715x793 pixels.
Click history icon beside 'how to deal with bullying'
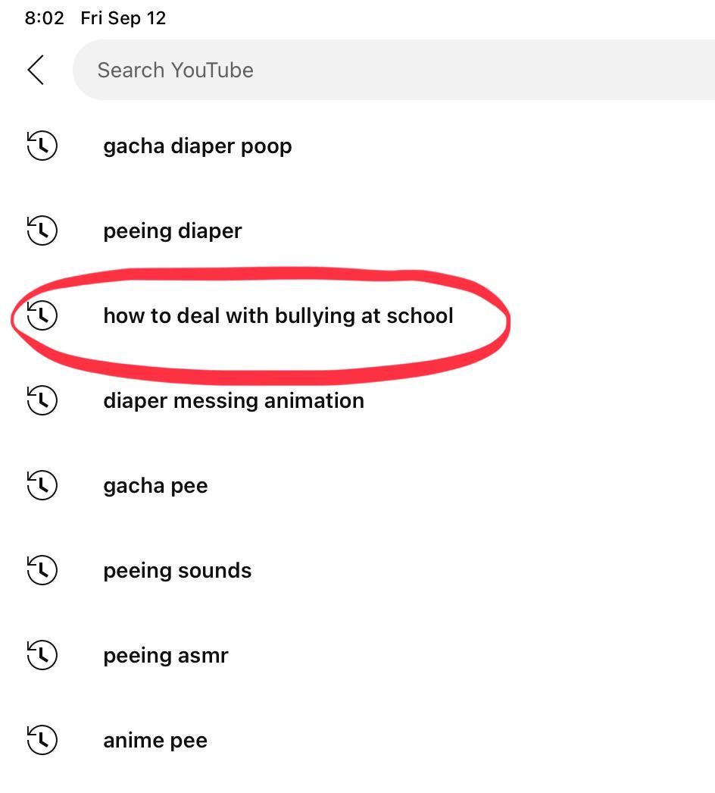(x=42, y=315)
